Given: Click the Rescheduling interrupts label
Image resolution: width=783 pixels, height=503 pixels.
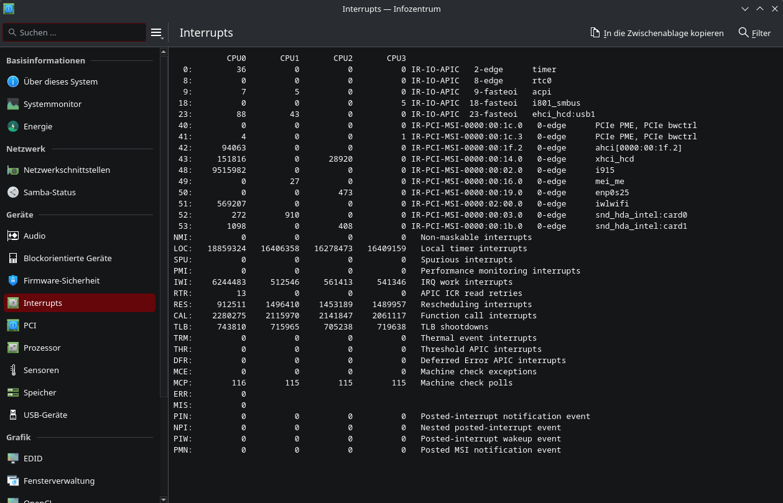Looking at the screenshot, I should point(476,304).
